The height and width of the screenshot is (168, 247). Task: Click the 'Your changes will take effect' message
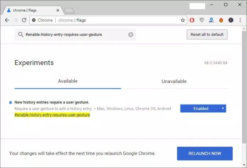coord(82,153)
